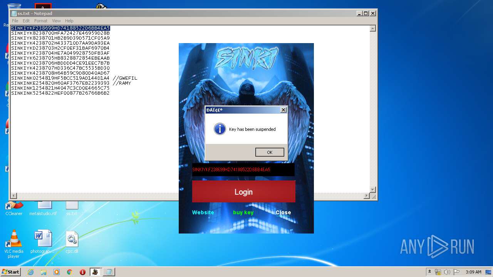Viewport: 493px width, 277px height.
Task: Click the 3:09 AM taskbar clock
Action: pyautogui.click(x=473, y=272)
